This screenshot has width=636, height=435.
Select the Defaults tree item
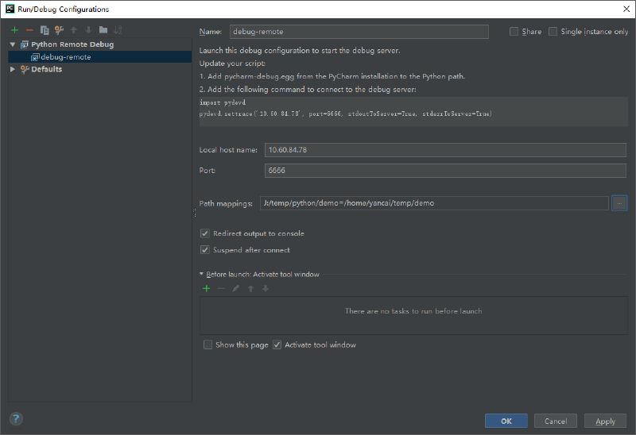(100, 69)
